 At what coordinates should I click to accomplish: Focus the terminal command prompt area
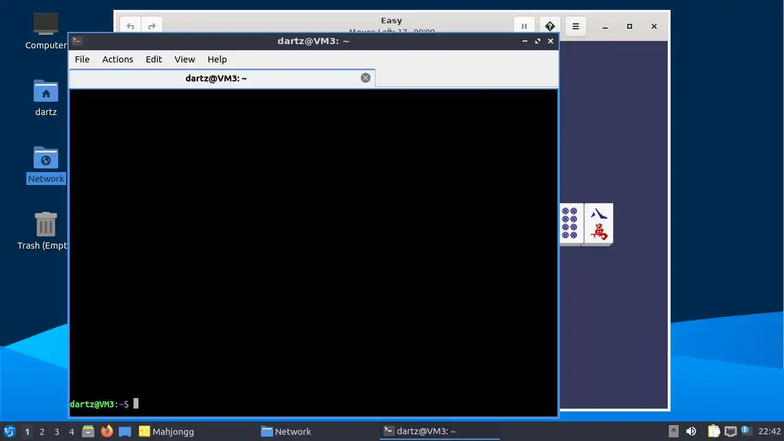(x=314, y=252)
